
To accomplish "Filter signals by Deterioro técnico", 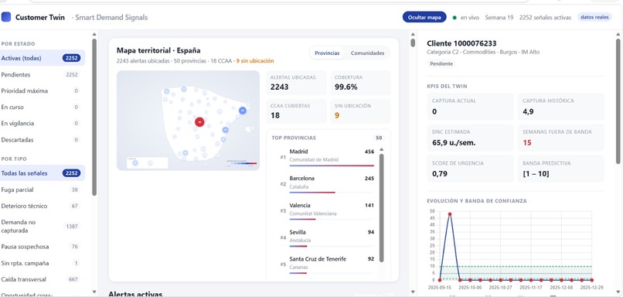I will click(43, 206).
